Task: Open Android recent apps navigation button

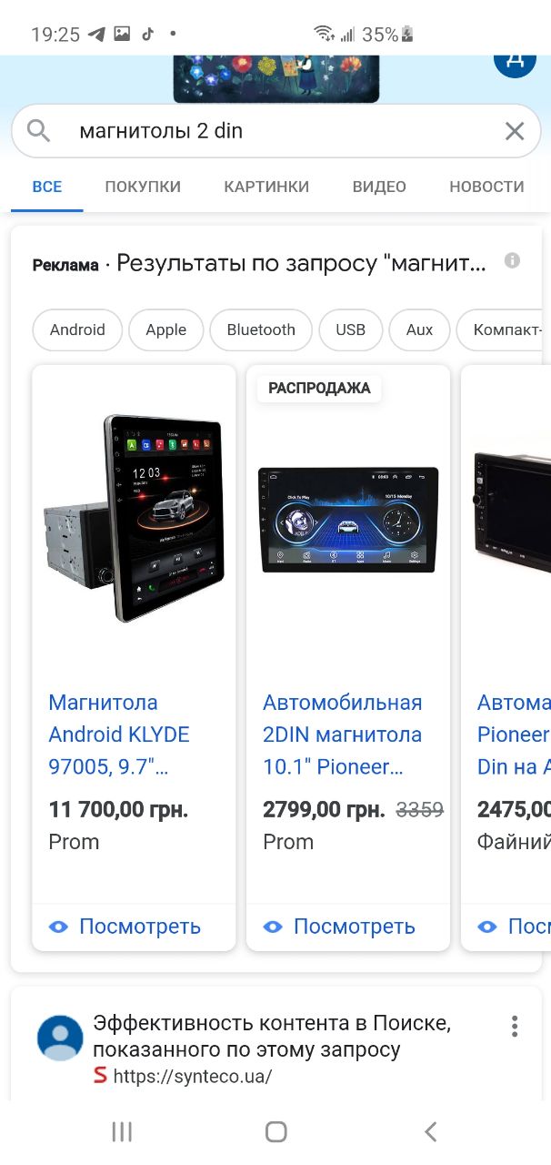Action: (x=122, y=1131)
